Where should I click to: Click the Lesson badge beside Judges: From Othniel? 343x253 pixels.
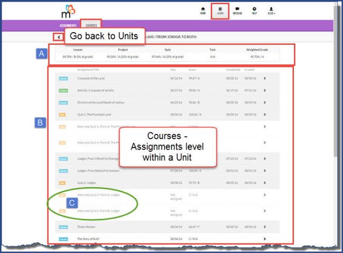pyautogui.click(x=63, y=159)
